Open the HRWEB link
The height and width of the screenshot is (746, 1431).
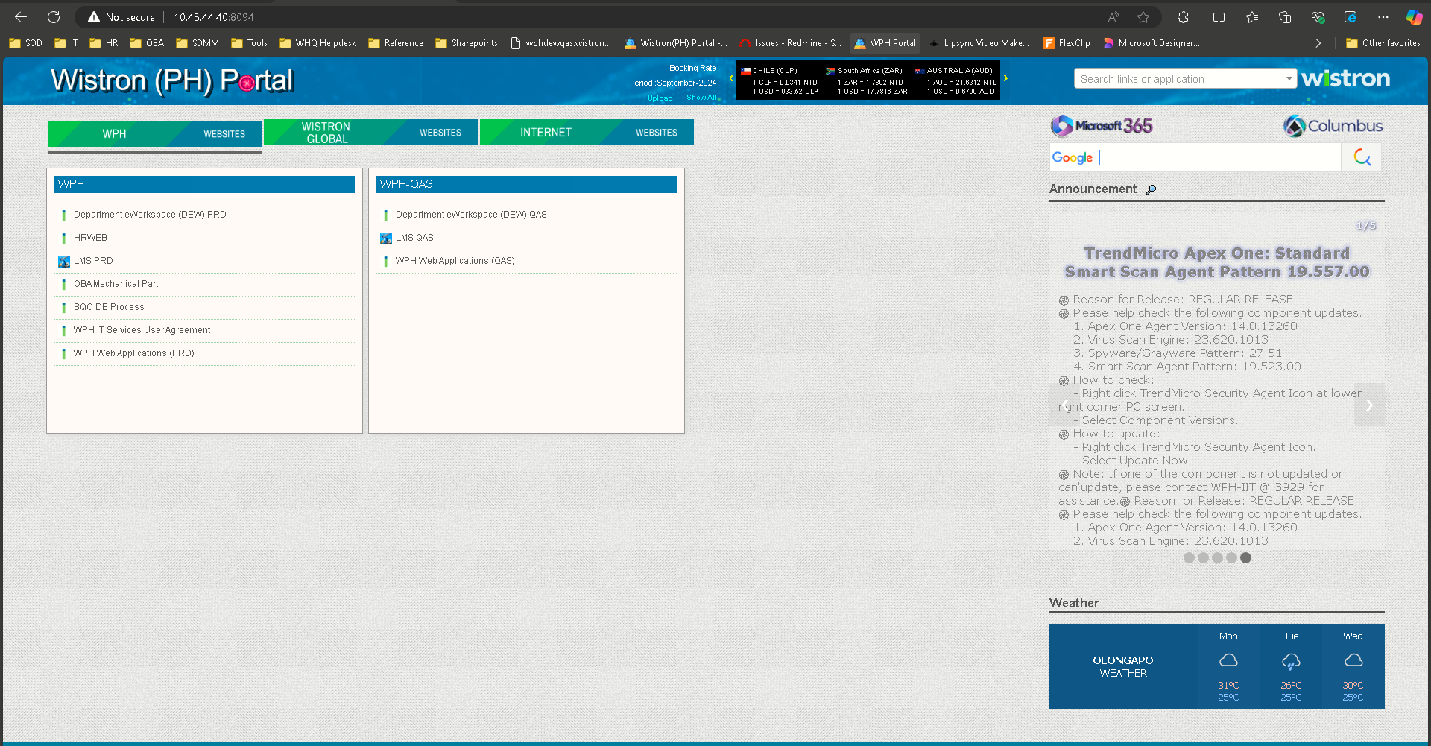(x=90, y=238)
